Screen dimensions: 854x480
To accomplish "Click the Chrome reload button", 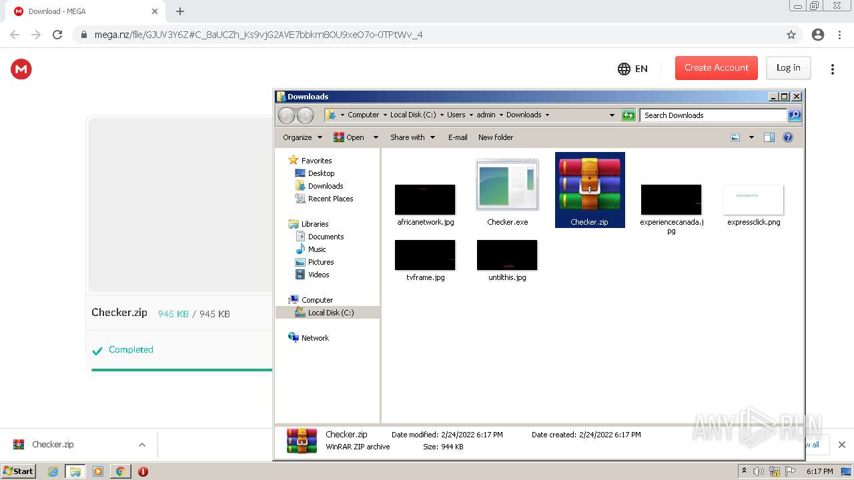I will tap(57, 35).
